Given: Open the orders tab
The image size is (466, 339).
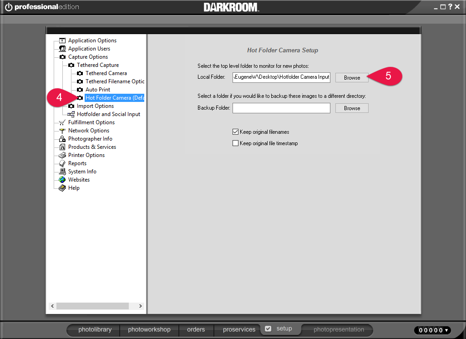Looking at the screenshot, I should tap(196, 329).
